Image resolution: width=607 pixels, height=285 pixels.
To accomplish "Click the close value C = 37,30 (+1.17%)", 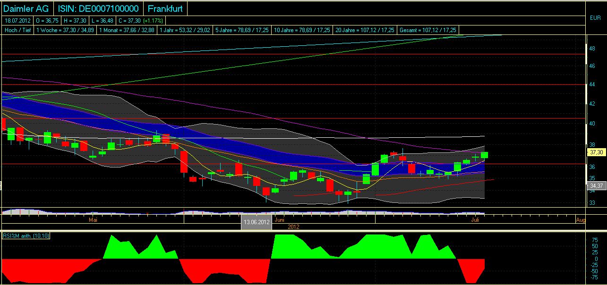I will pos(140,21).
